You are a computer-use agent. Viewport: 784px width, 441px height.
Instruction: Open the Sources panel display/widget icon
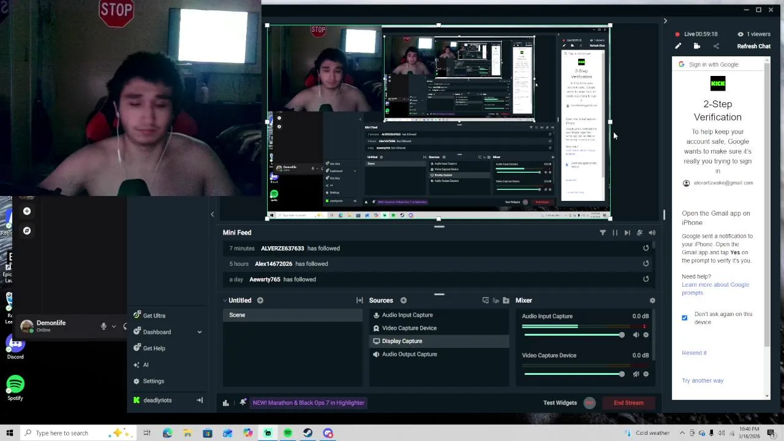486,300
